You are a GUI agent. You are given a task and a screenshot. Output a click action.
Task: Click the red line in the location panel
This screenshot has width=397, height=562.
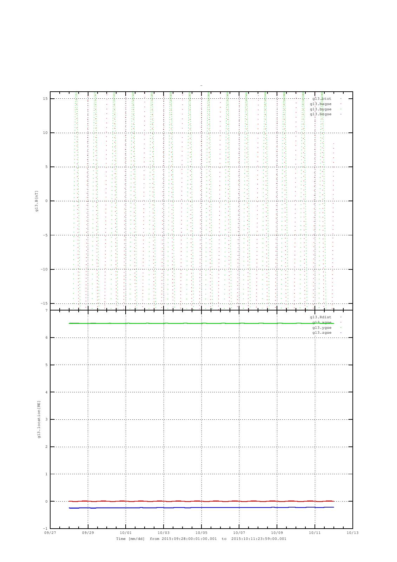point(201,501)
